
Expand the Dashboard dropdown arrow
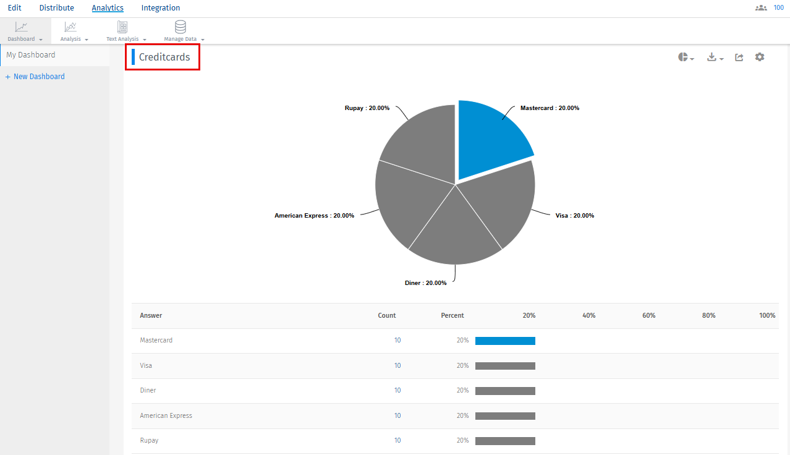[x=41, y=40]
